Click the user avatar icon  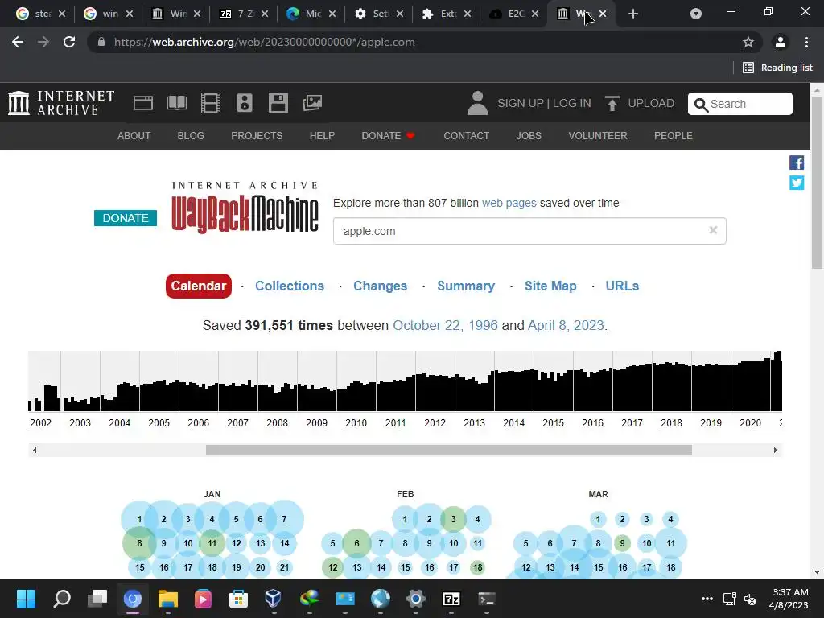(477, 103)
